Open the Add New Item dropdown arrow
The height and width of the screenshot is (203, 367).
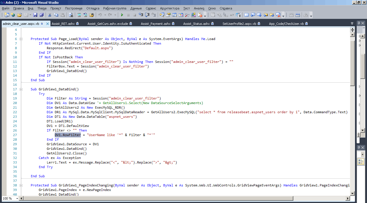pos(30,15)
